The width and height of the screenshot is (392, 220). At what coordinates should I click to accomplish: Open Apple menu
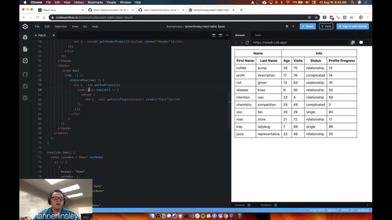coord(24,2)
